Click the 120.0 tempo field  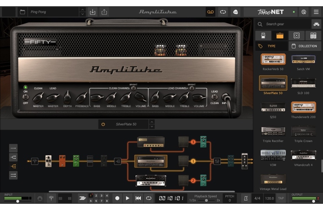270,198
